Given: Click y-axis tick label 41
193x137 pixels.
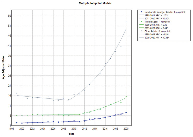Looking at the screenshot, I should [10, 46].
